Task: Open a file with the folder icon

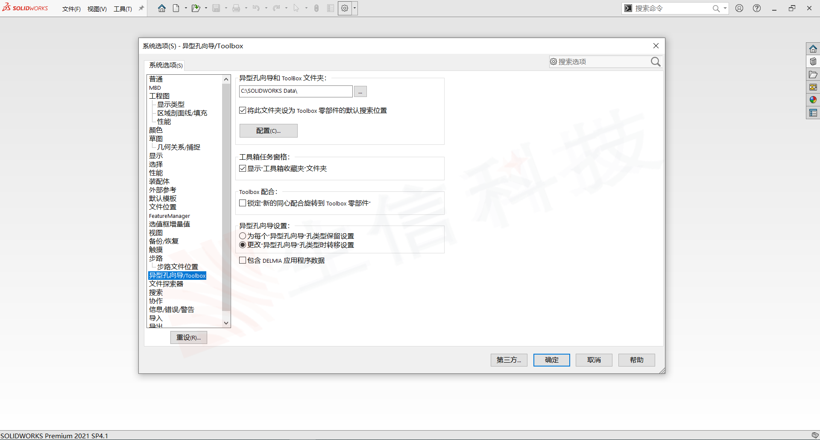Action: pyautogui.click(x=196, y=8)
